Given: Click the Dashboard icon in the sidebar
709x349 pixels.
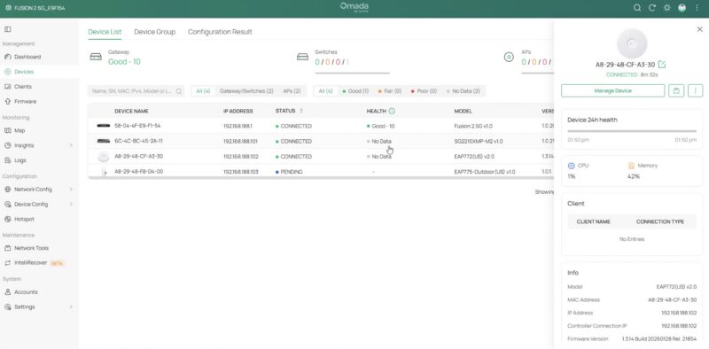Looking at the screenshot, I should coord(7,57).
